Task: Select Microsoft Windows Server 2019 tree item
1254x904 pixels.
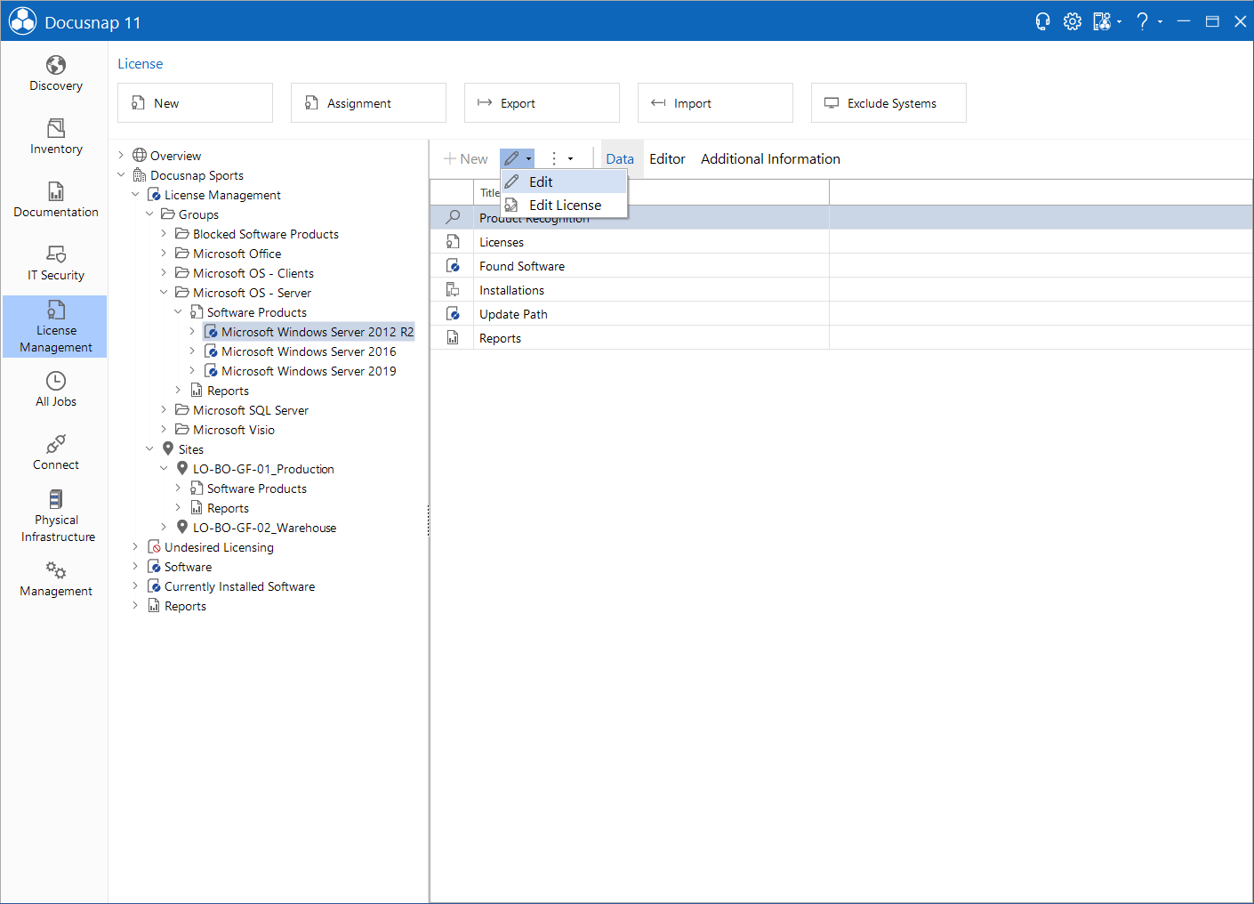Action: point(309,370)
